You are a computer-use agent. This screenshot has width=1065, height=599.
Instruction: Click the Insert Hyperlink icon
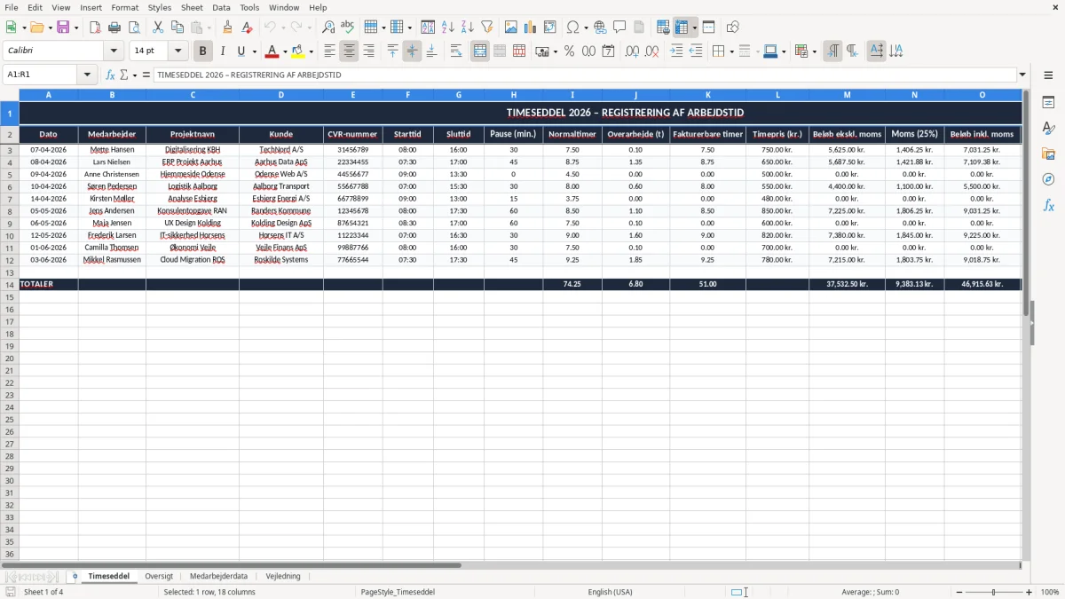click(600, 28)
